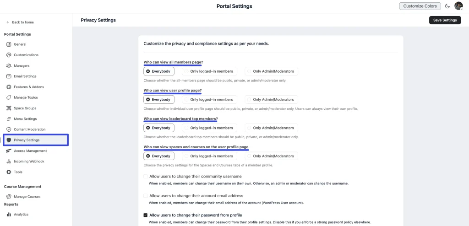Click the Incoming Webhook icon
The width and height of the screenshot is (469, 226).
coord(9,161)
